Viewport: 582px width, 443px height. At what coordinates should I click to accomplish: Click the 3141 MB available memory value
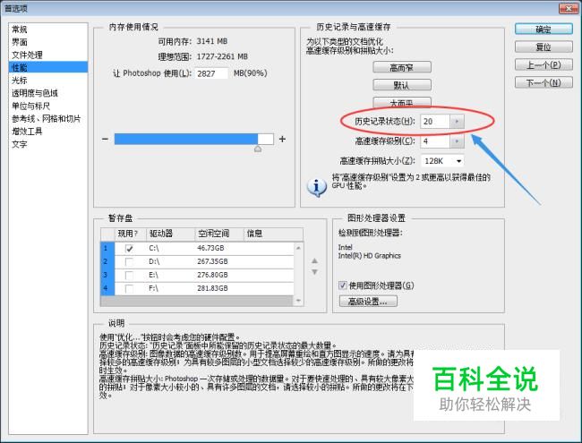coord(212,41)
